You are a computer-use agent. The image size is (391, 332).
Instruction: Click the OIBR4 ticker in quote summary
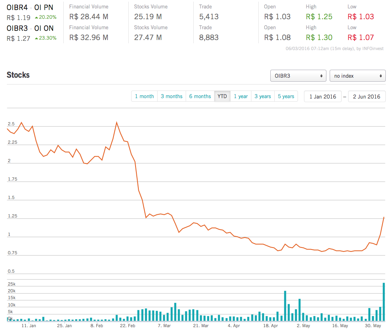[x=17, y=7]
